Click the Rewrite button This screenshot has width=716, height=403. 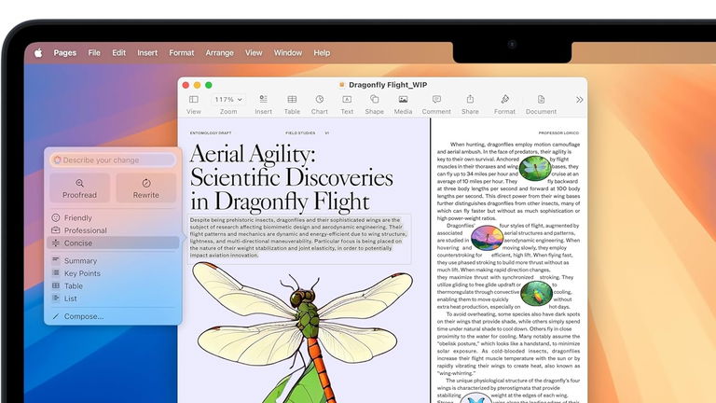pos(146,188)
